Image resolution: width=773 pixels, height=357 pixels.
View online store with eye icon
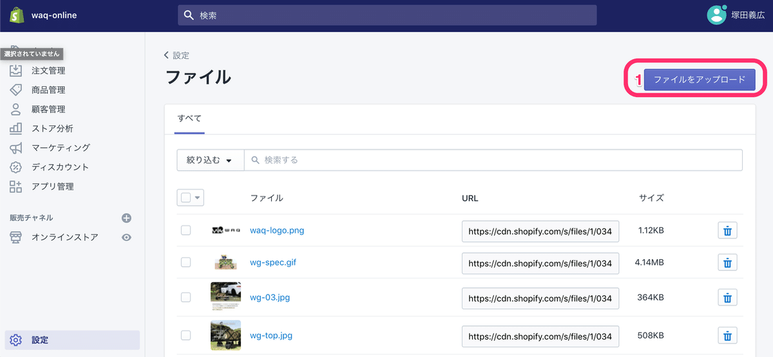tap(127, 237)
